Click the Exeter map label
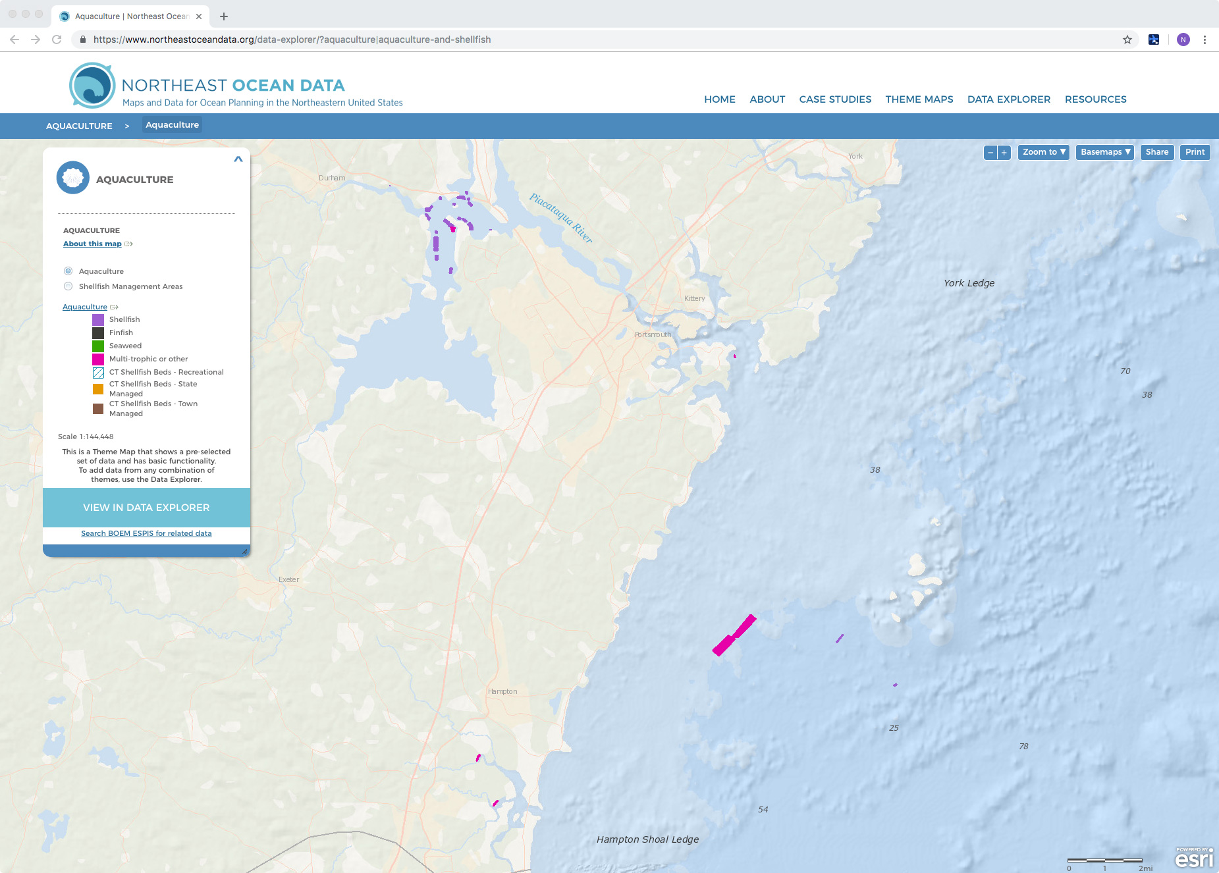Screen dimensions: 1219x873 tap(288, 579)
